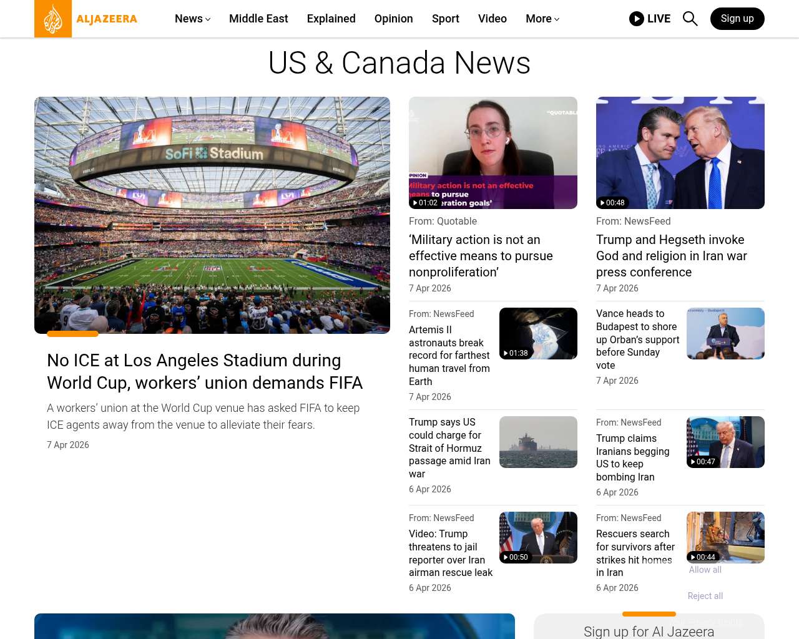Open the search magnifier icon
The image size is (799, 639).
pyautogui.click(x=690, y=19)
